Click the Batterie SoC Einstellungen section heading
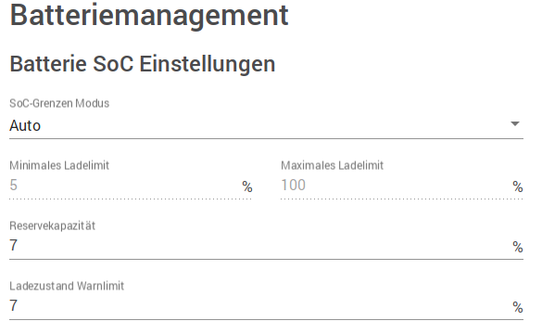The image size is (542, 334). point(143,64)
